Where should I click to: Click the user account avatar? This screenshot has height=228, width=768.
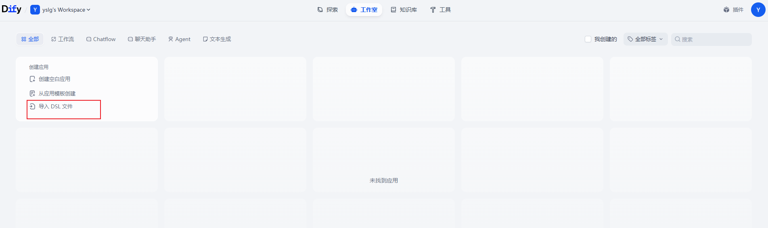point(758,10)
